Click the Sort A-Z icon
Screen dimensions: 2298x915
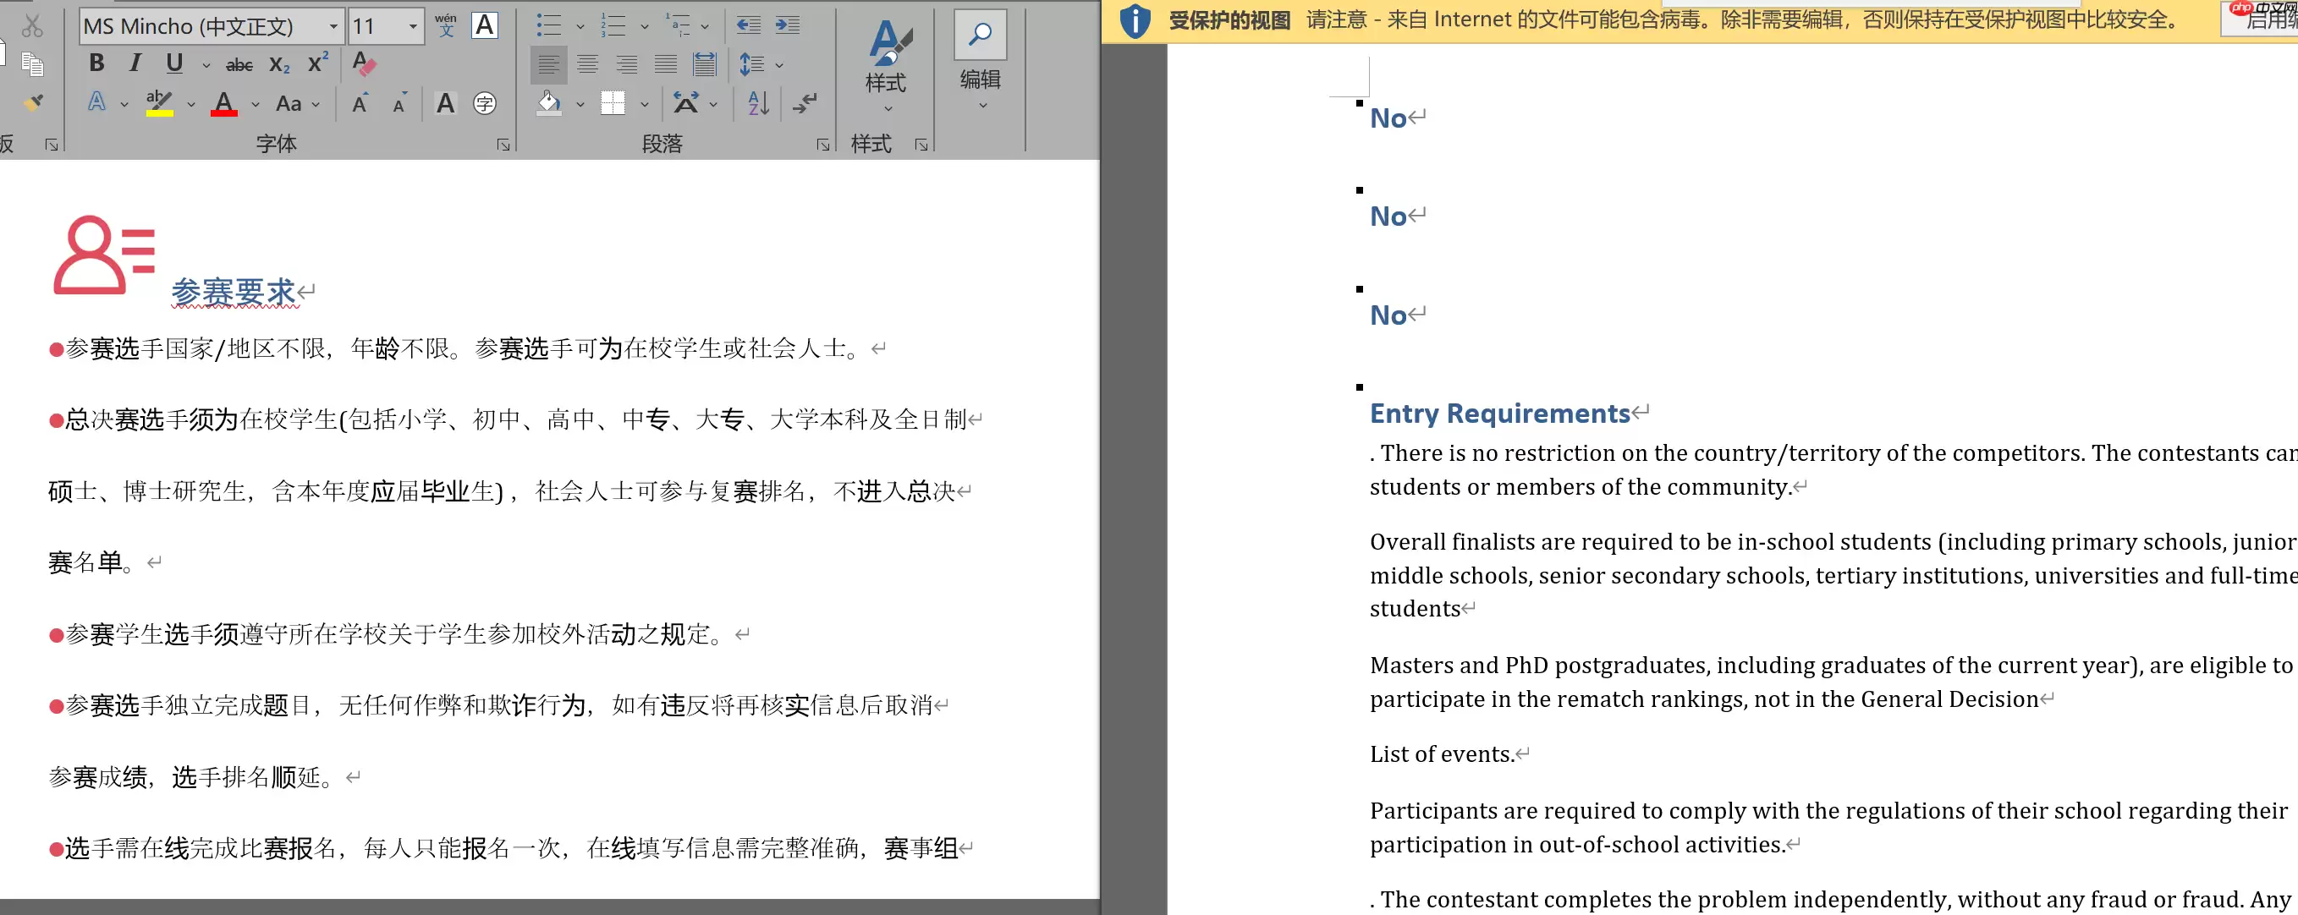[758, 103]
